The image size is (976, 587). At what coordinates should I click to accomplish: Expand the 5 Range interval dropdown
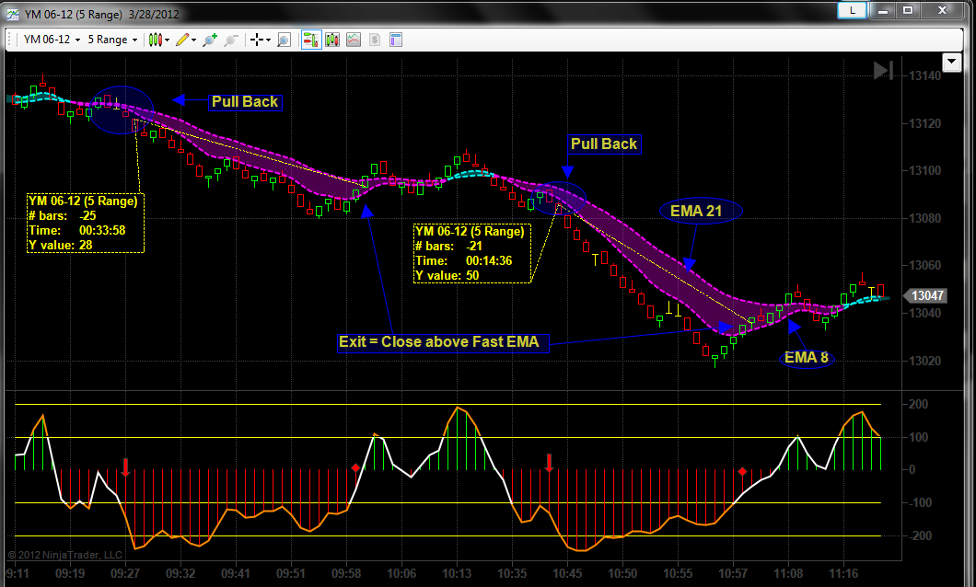click(x=135, y=40)
